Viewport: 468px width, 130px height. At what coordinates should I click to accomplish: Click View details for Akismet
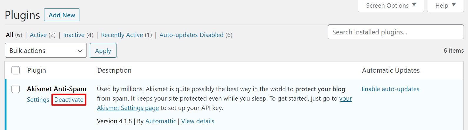point(198,121)
